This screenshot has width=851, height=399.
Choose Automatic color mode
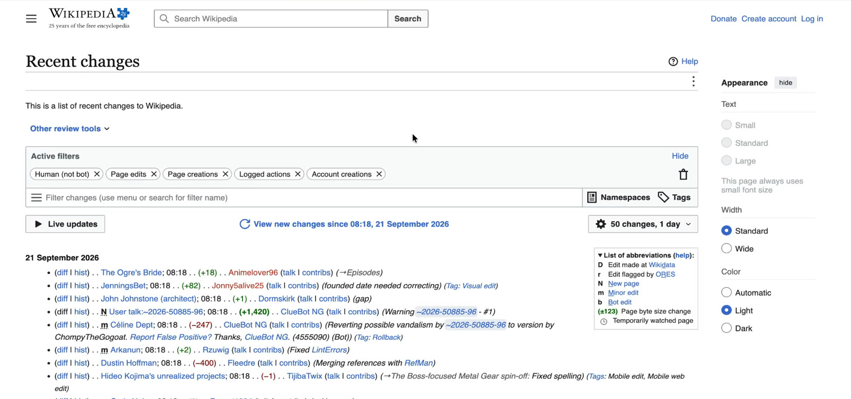coord(727,292)
